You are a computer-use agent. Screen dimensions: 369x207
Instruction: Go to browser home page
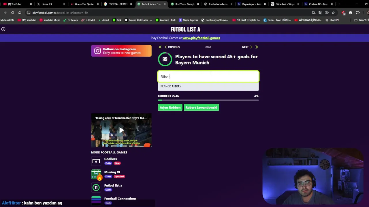pos(20,13)
